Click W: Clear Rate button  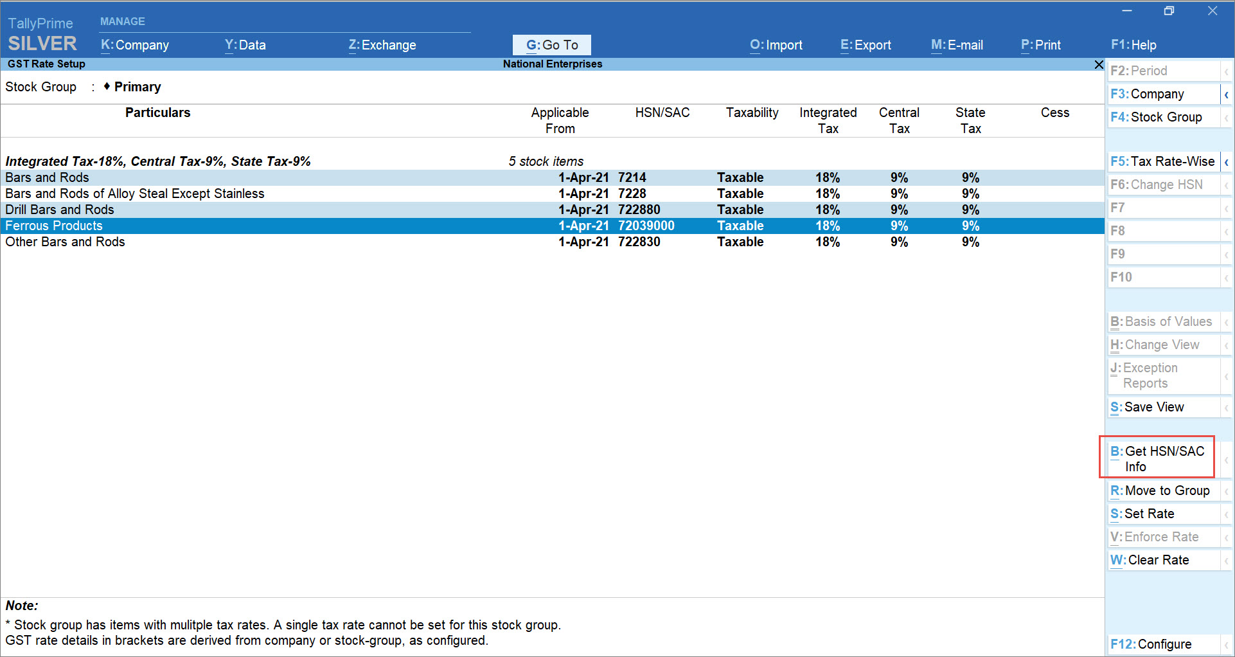pyautogui.click(x=1164, y=560)
